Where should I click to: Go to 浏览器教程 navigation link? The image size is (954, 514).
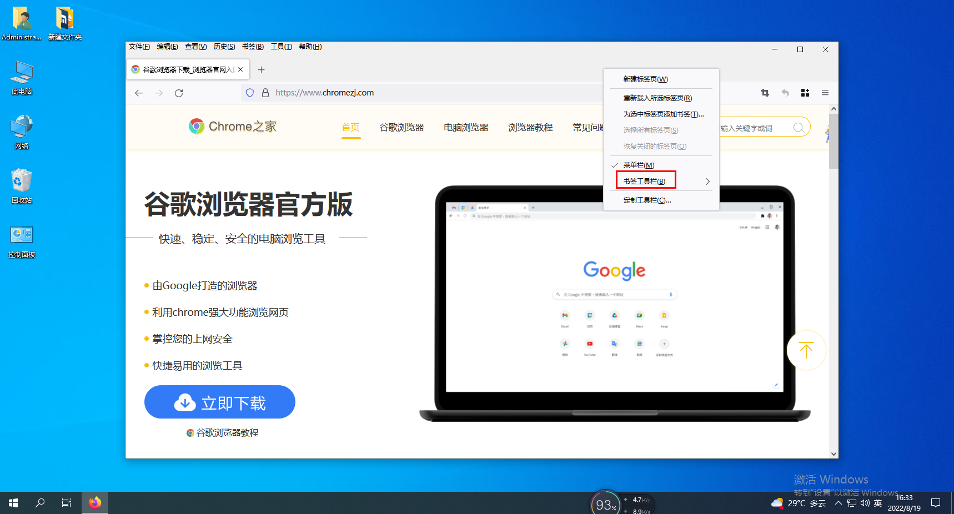530,127
